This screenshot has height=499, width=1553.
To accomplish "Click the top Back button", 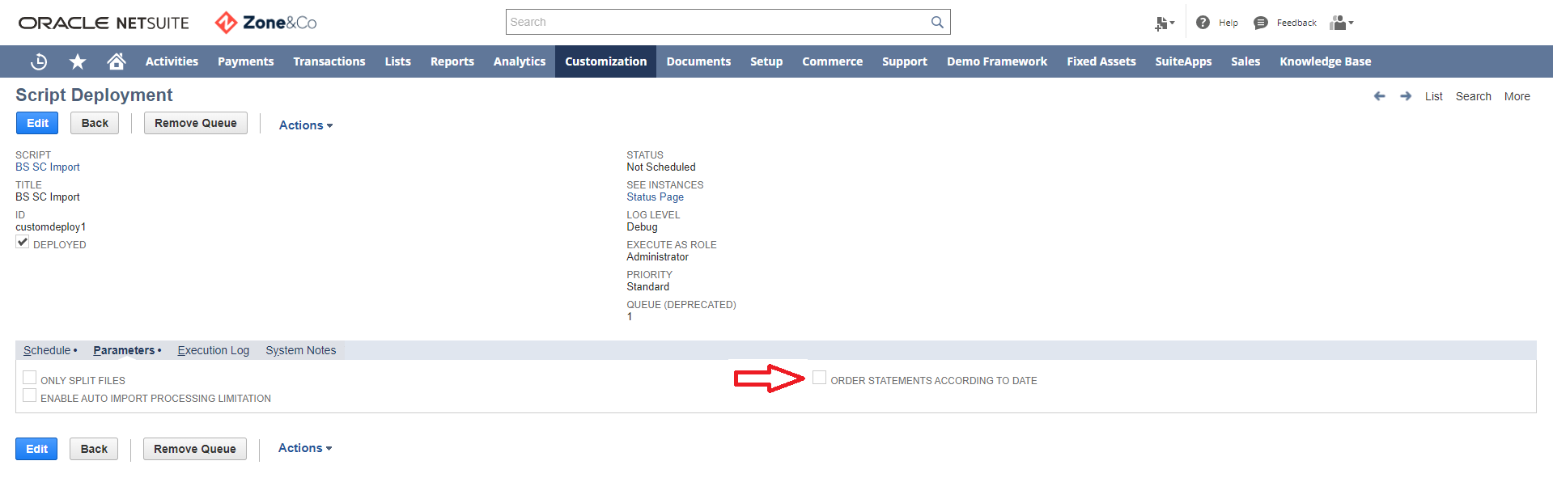I will (x=95, y=123).
